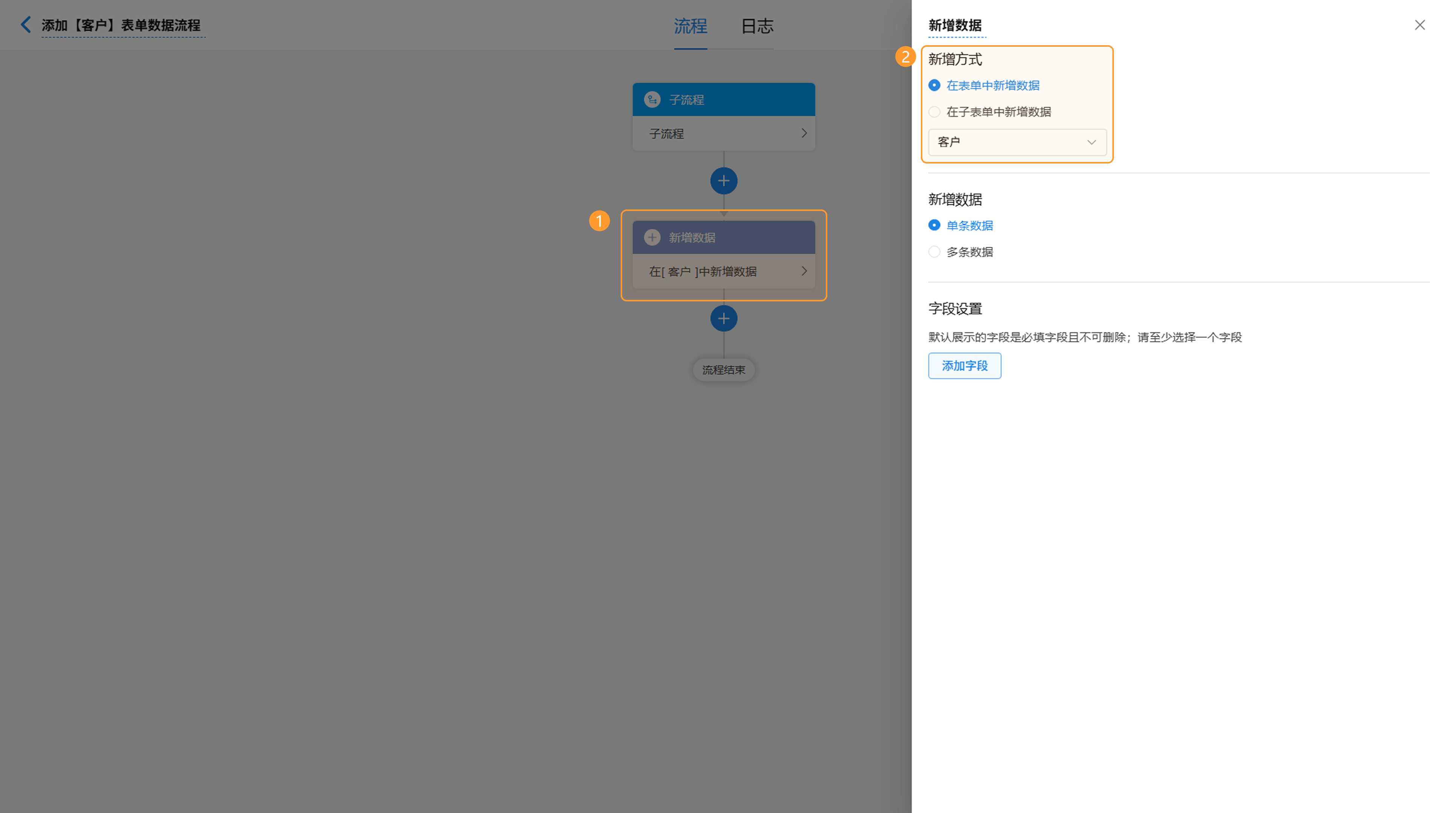Open the 客户 form dropdown
1448x813 pixels.
point(1017,142)
